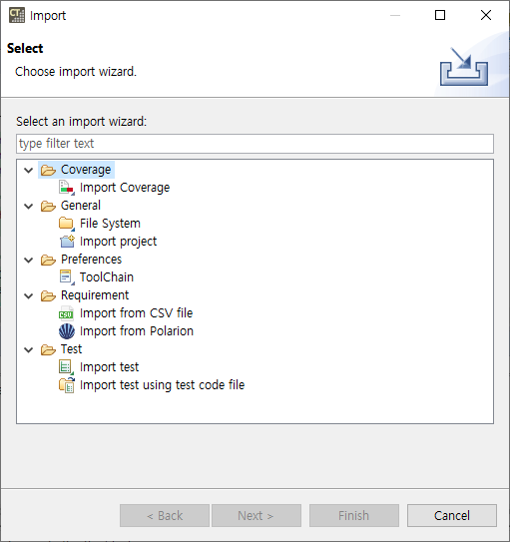The image size is (510, 542).
Task: Click the Import project icon
Action: click(x=67, y=242)
